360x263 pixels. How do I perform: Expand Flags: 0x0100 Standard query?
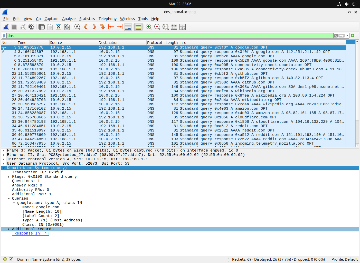tap(9, 177)
